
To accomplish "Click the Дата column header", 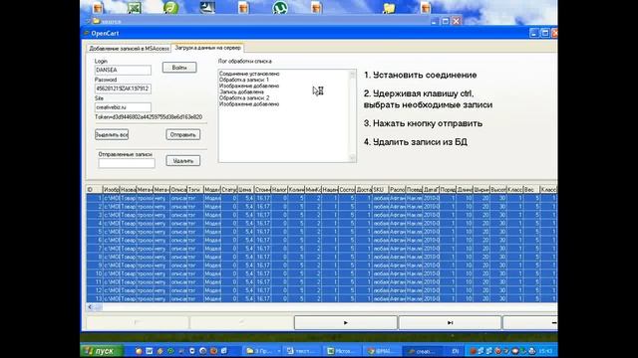I will (431, 190).
